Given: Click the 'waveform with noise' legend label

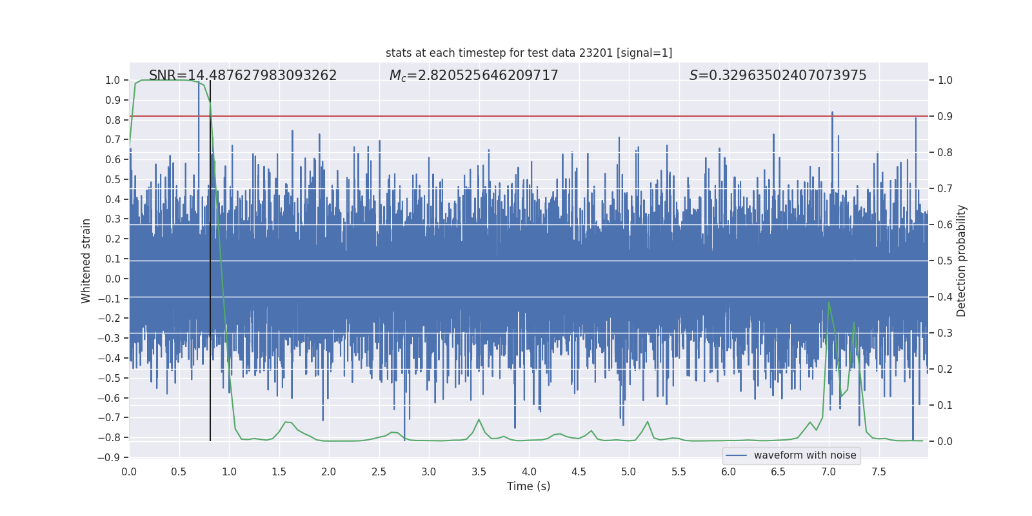Looking at the screenshot, I should [x=805, y=455].
